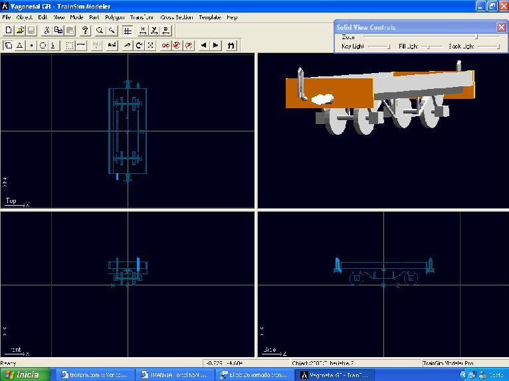Click the binoculars Find icon
This screenshot has height=381, width=509.
click(231, 46)
